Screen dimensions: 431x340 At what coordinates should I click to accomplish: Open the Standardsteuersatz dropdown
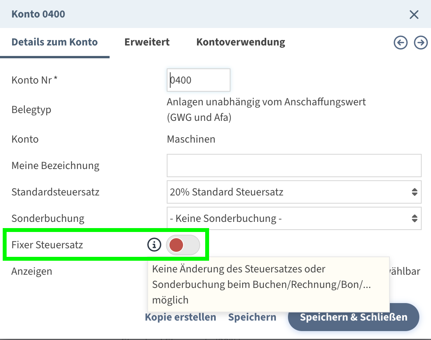294,192
